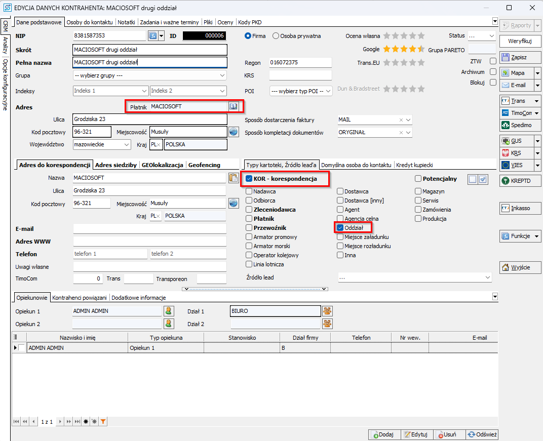Click the person icon next to Opiekun 1
Screen dimensions: 543x441
click(169, 311)
